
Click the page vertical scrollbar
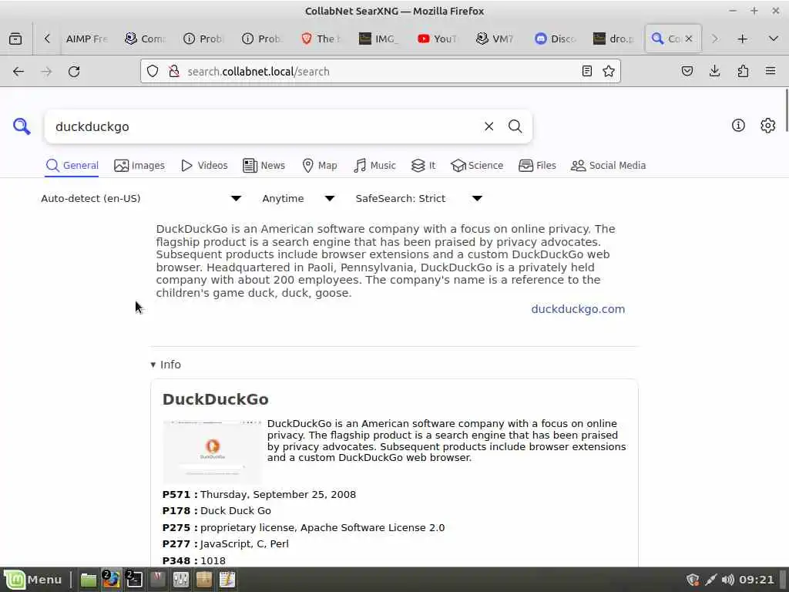(x=786, y=109)
